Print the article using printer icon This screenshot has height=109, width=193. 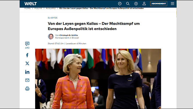[27, 89]
